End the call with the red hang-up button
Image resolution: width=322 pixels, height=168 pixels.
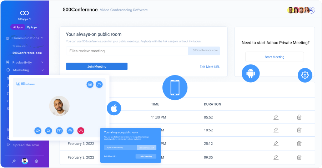81,131
